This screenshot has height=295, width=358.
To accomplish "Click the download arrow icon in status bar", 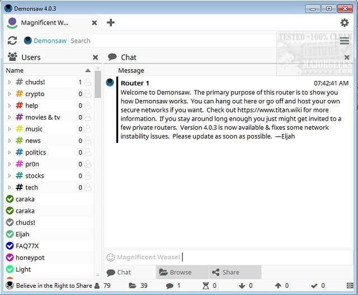I will 242,286.
